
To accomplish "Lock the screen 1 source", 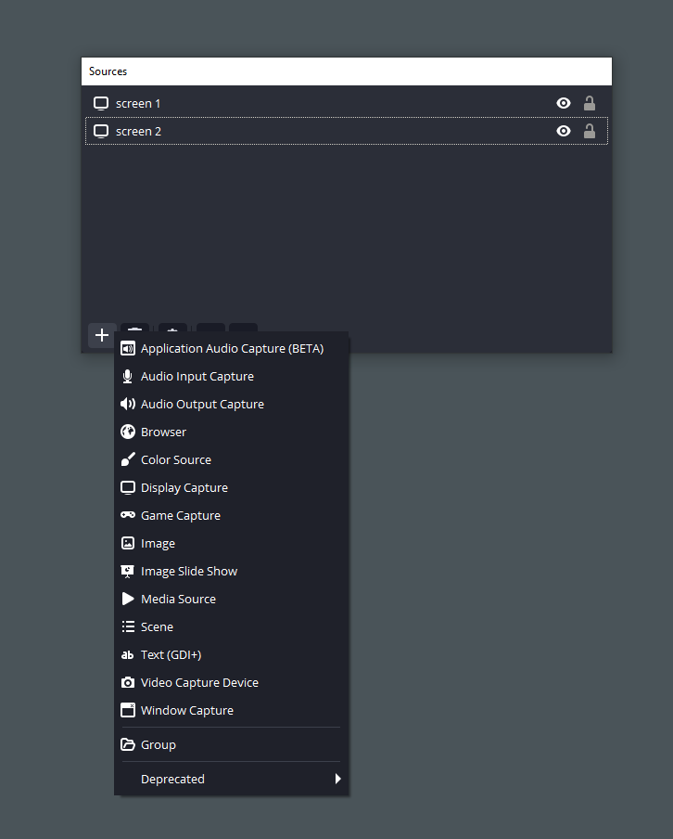I will click(x=589, y=103).
